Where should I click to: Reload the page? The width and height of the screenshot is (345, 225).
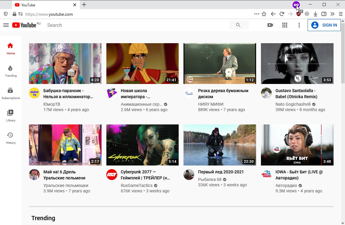point(282,14)
